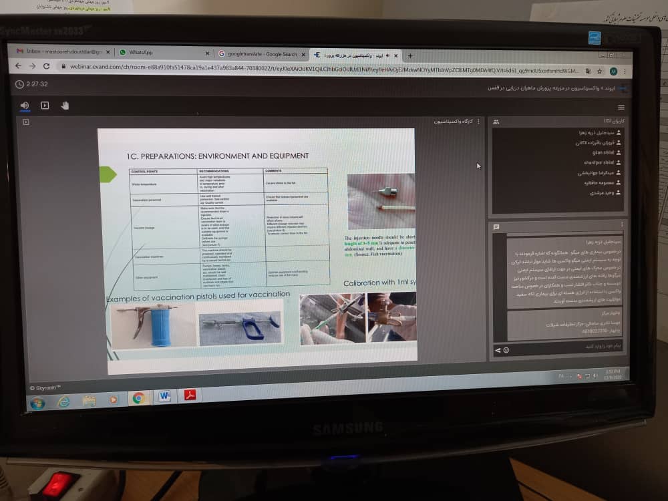
Task: Click the video playback icon in toolbar
Action: tap(45, 105)
